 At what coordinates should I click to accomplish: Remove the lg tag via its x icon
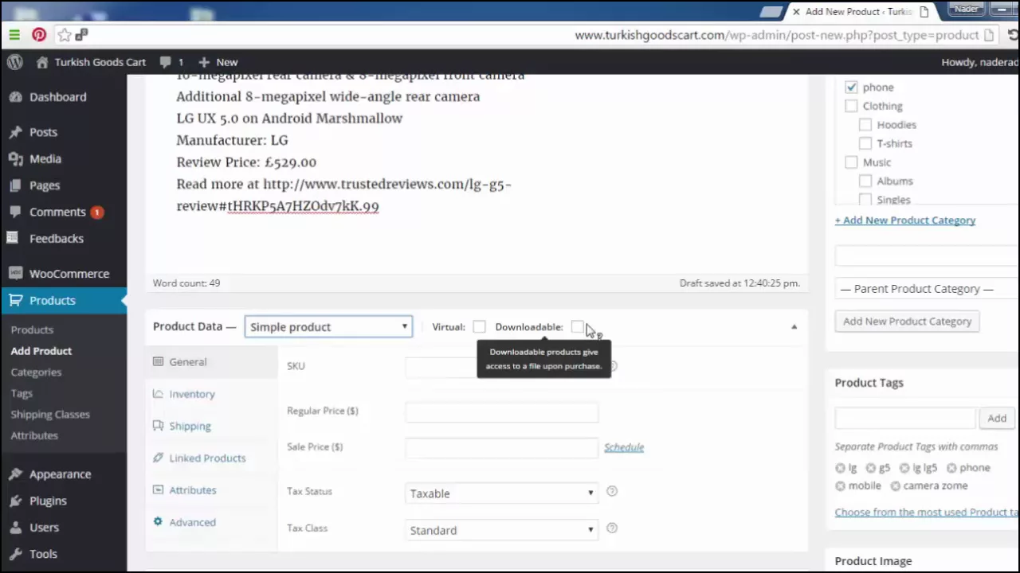point(840,468)
